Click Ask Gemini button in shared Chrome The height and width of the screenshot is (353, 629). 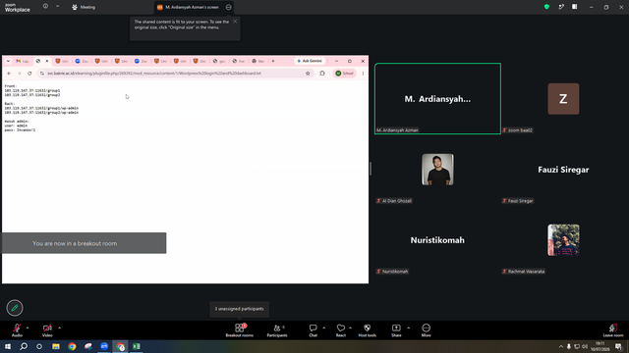point(310,61)
